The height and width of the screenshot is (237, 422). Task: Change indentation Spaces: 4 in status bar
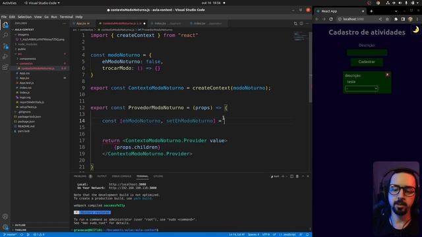click(x=253, y=234)
